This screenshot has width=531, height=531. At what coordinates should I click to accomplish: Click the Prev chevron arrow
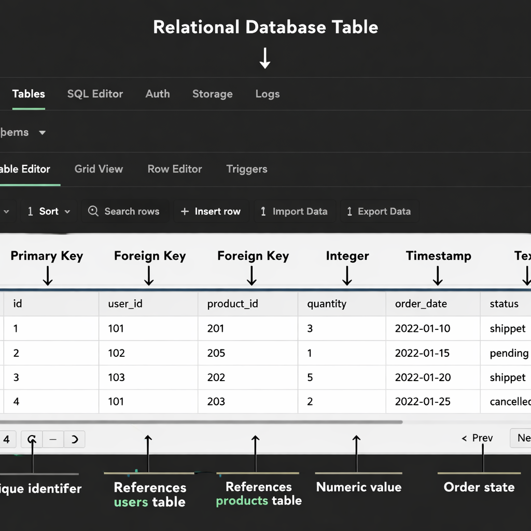click(464, 439)
